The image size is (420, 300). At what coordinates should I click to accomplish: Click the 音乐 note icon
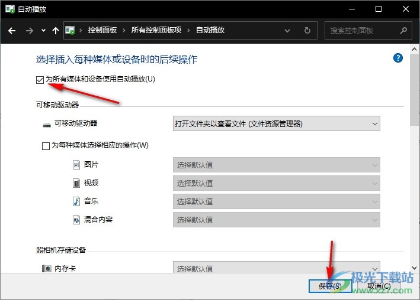pos(76,201)
